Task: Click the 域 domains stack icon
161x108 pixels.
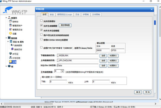Action: pyautogui.click(x=9, y=66)
